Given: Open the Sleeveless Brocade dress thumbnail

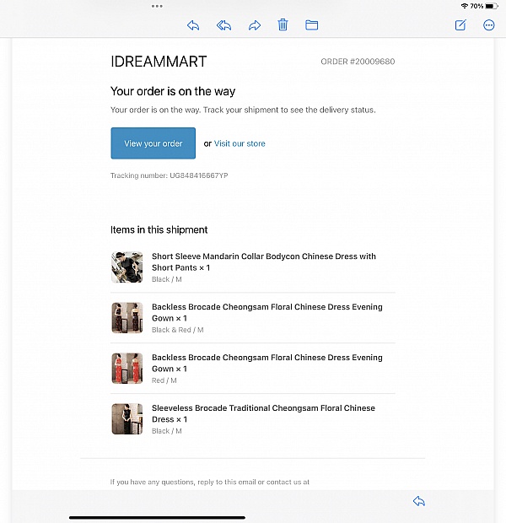Looking at the screenshot, I should [x=126, y=419].
